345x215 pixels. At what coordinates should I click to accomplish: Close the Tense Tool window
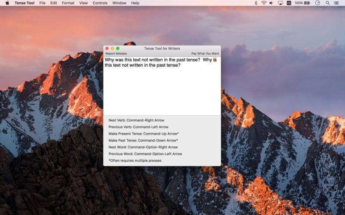pos(107,48)
